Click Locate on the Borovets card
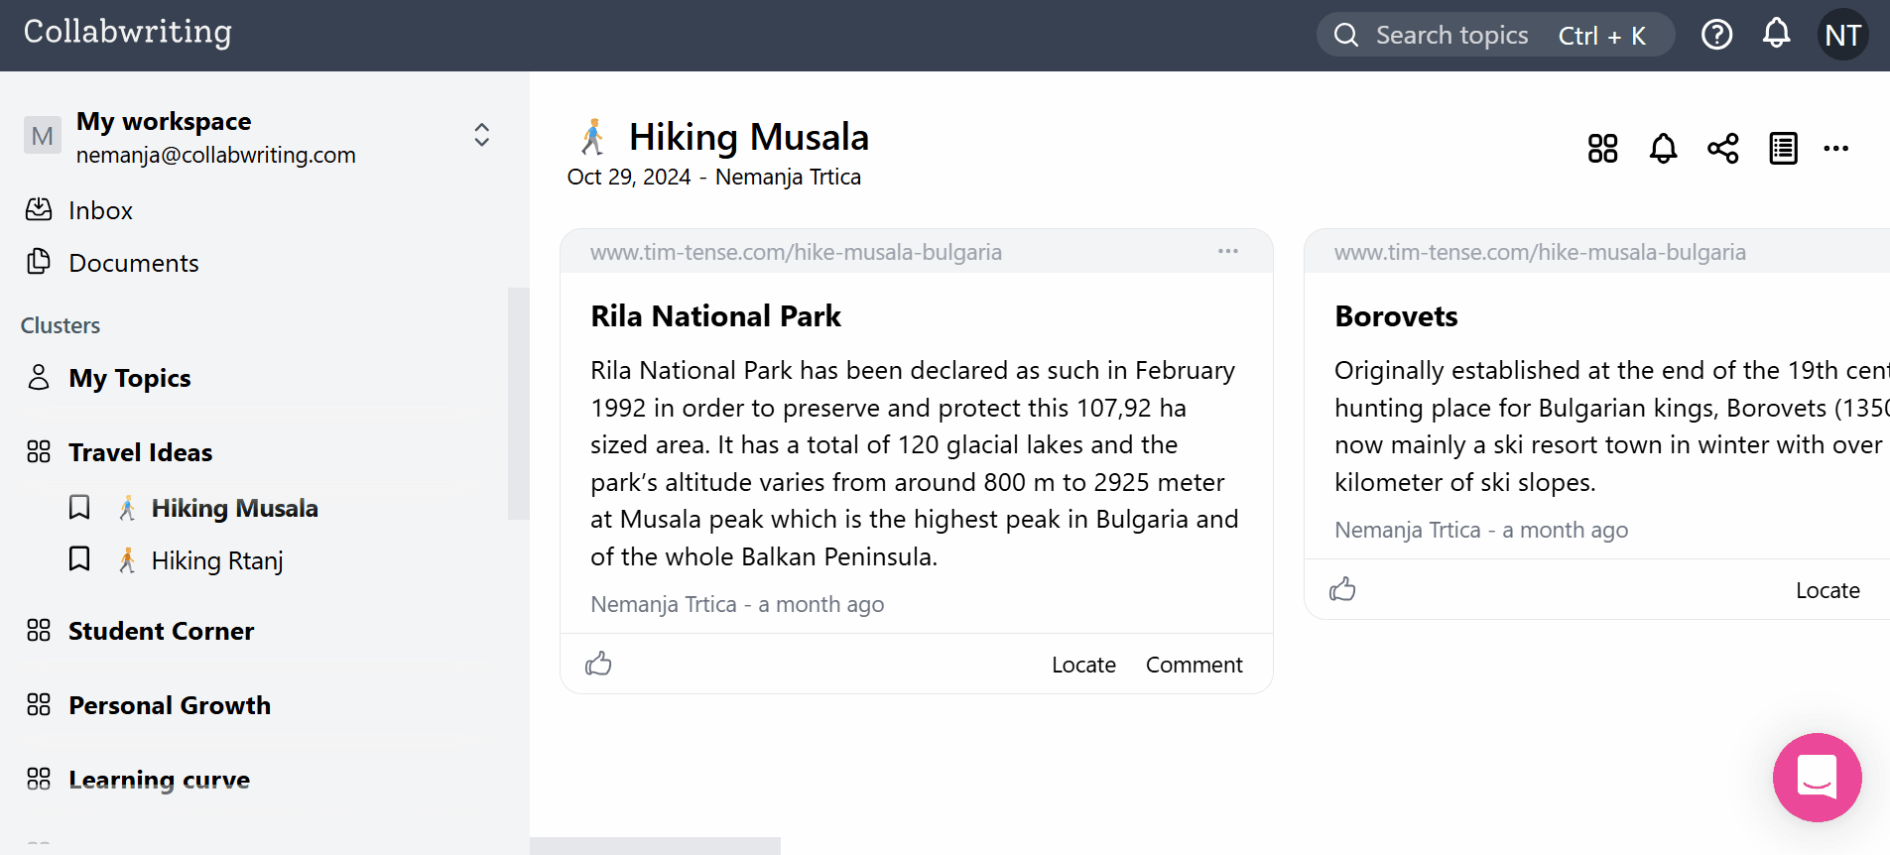 [1827, 590]
